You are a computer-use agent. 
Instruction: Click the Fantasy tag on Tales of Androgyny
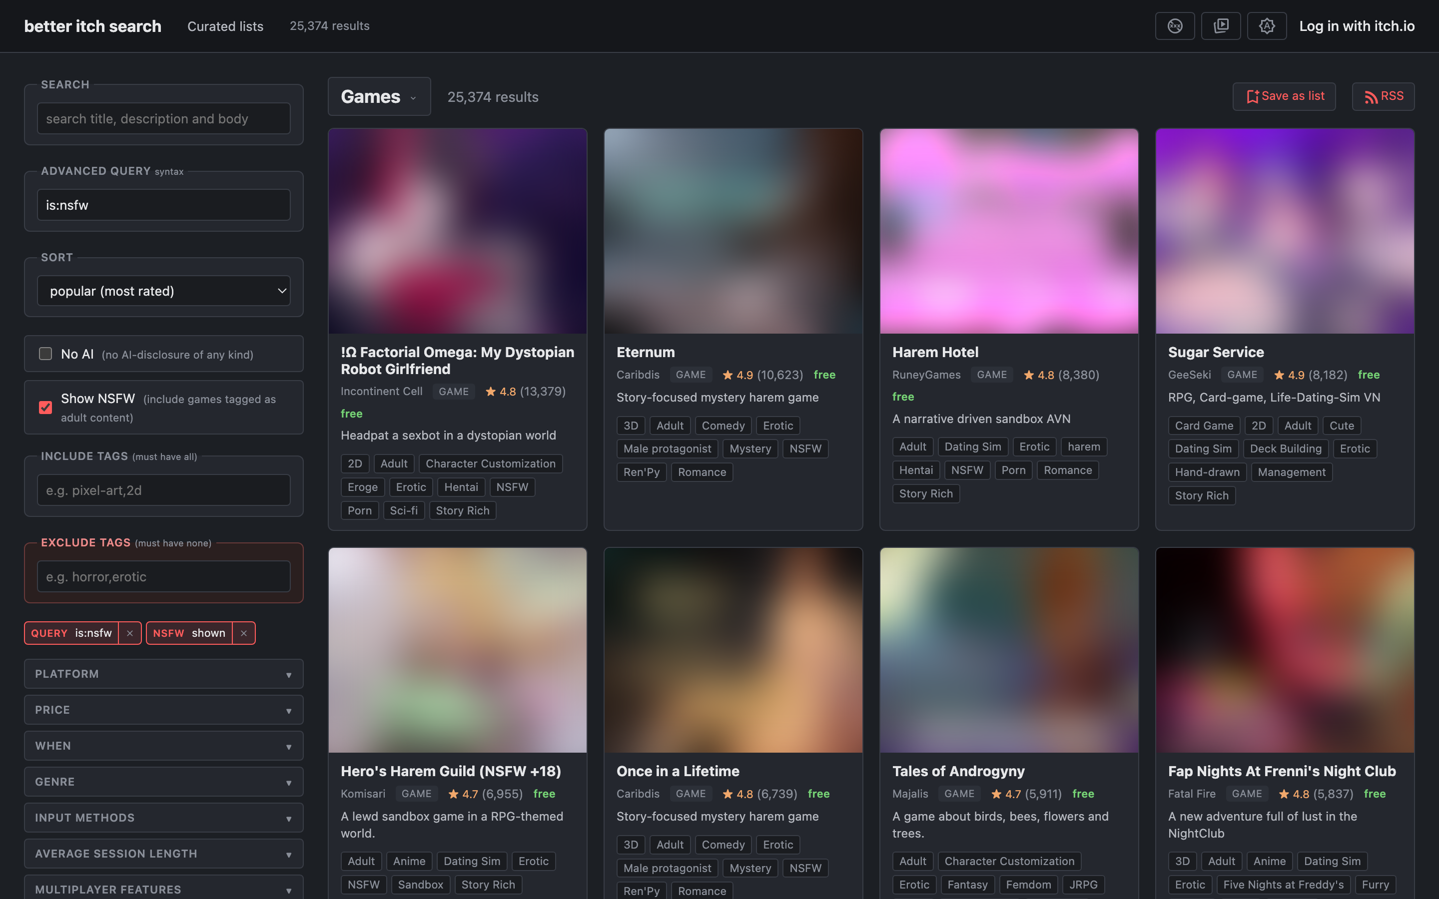(x=967, y=885)
